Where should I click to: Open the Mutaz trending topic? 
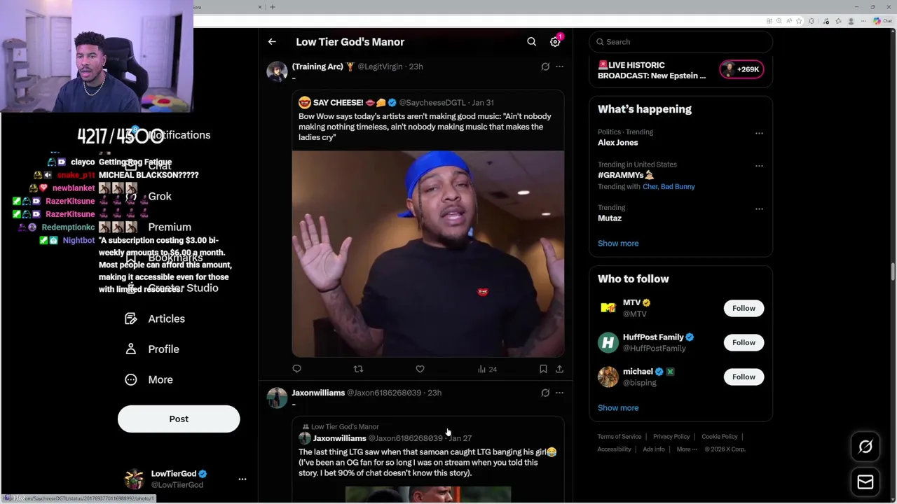click(x=610, y=218)
